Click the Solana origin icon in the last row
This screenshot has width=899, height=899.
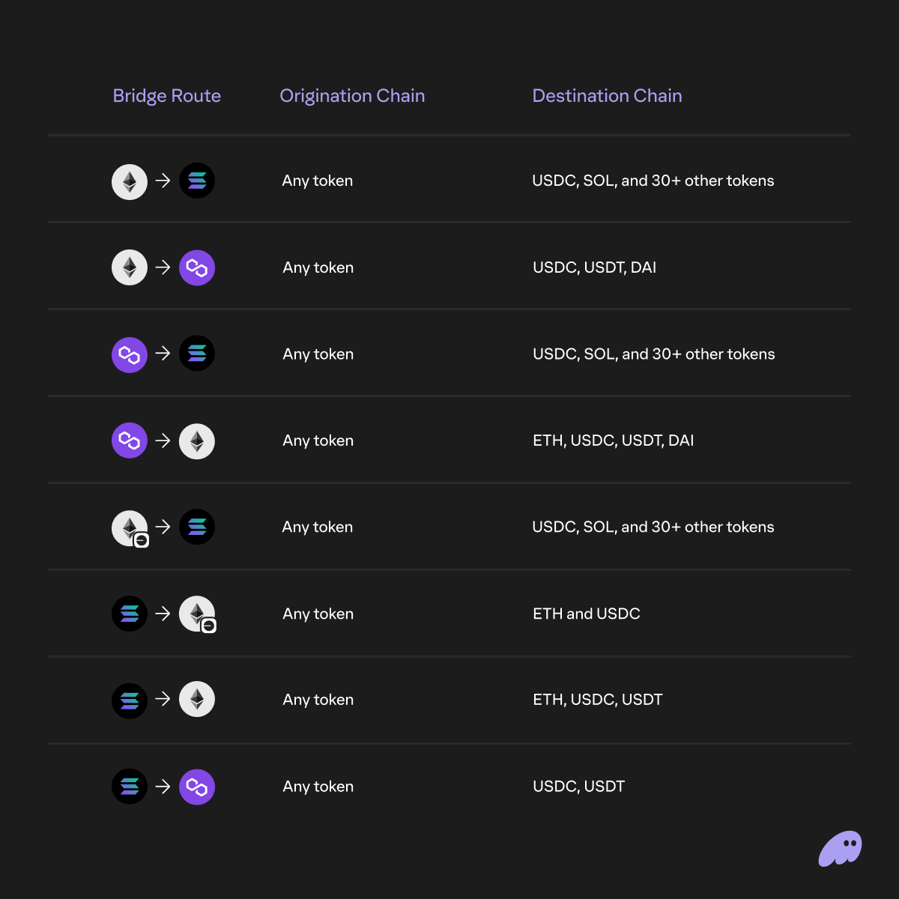(130, 787)
